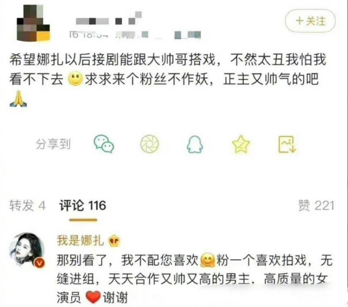Share post to WeChat Moments
348x307 pixels.
[150, 144]
